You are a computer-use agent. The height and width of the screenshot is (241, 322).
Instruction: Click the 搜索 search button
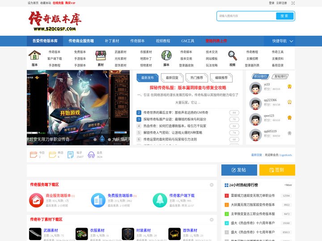[x=284, y=16]
